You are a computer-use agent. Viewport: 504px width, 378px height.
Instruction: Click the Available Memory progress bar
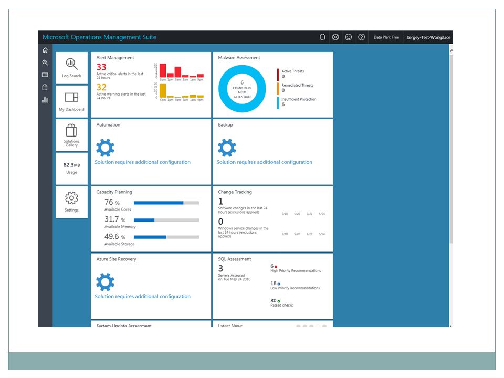pyautogui.click(x=166, y=220)
